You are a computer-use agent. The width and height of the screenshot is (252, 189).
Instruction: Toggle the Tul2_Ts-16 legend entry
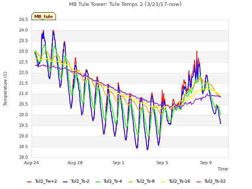coord(176,182)
